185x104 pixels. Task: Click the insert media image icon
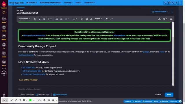point(87,19)
